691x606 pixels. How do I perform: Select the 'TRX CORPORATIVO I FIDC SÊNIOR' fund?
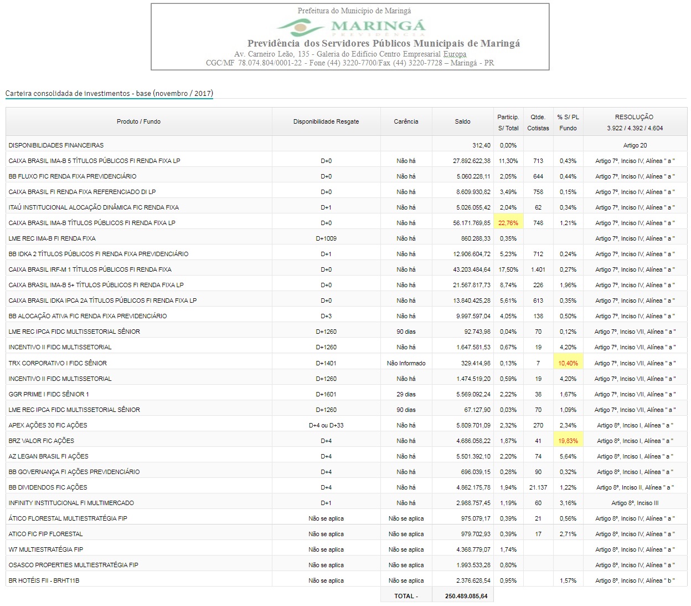coord(58,363)
